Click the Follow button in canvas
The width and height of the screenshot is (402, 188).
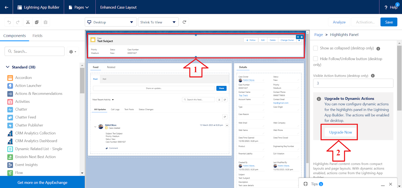pyautogui.click(x=251, y=40)
